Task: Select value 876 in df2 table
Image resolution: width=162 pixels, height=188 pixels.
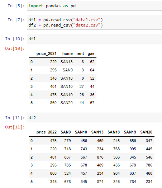Action: point(100,157)
